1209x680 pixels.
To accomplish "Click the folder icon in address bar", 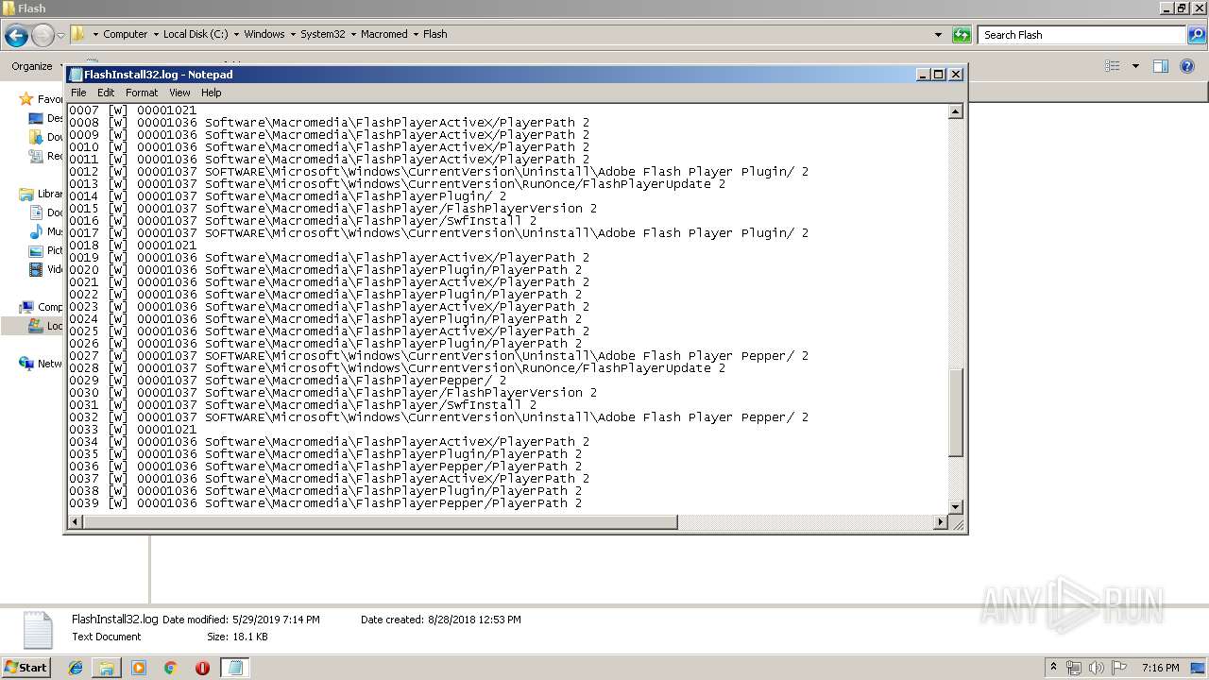I will point(78,34).
